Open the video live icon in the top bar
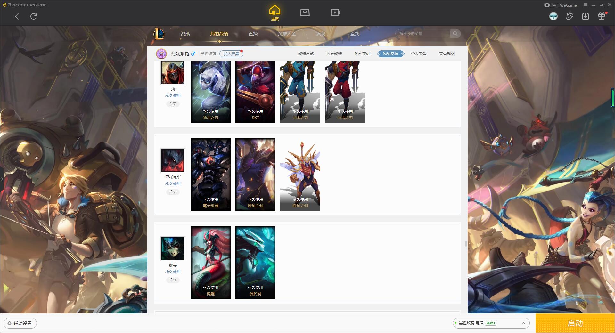This screenshot has height=333, width=615. click(335, 12)
